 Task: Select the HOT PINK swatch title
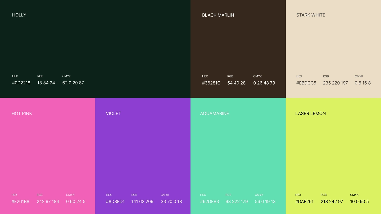click(x=22, y=114)
